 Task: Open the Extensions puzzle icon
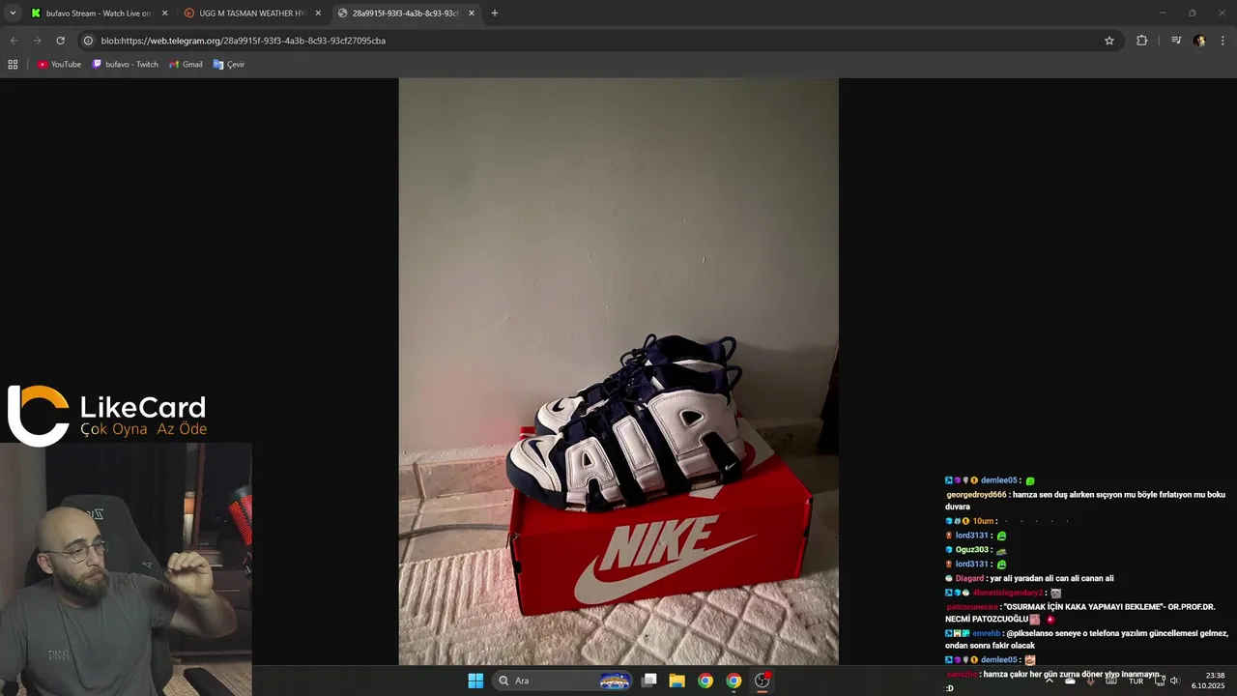1141,41
